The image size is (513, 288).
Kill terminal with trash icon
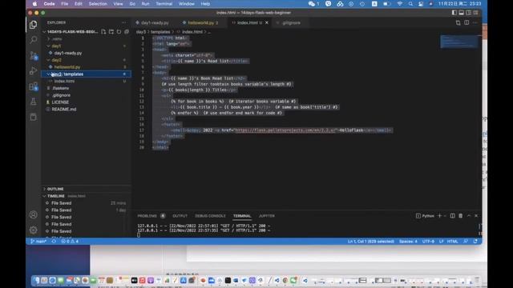(461, 216)
